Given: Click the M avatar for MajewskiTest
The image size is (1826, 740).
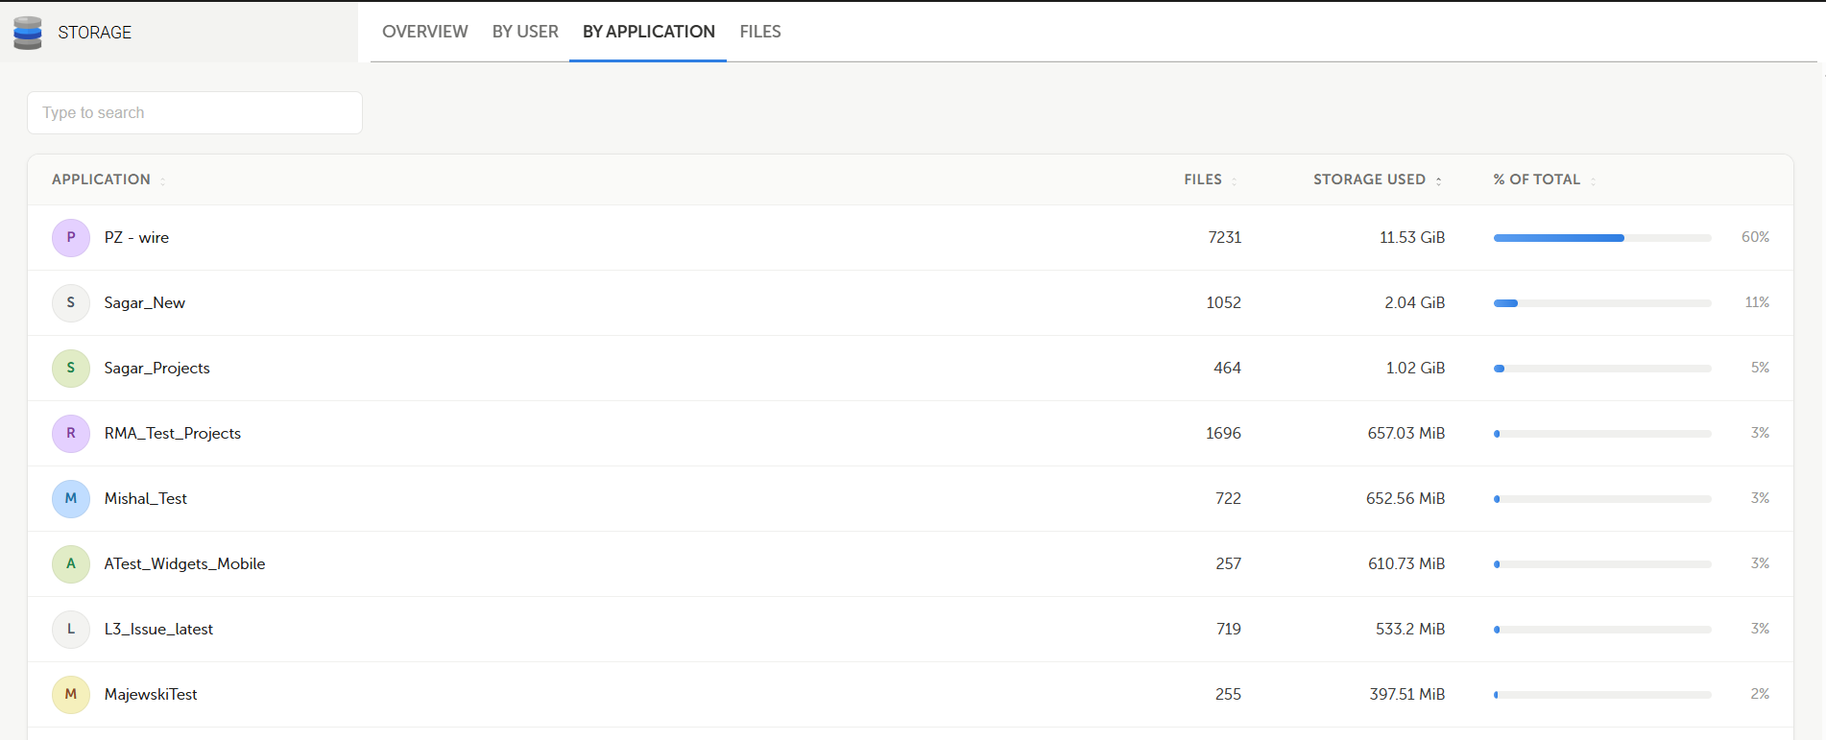Looking at the screenshot, I should point(71,695).
